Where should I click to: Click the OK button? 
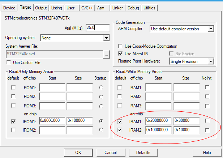[78, 153]
